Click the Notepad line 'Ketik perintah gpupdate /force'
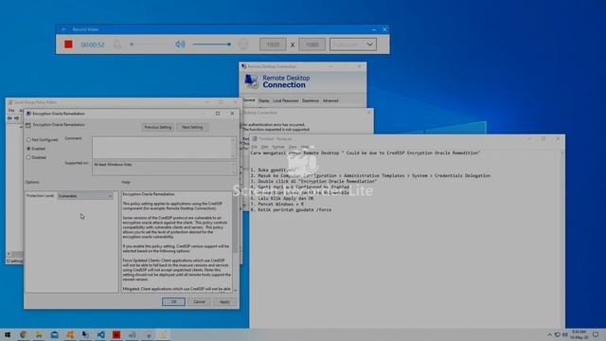Viewport: 606px width, 341px height. 291,209
